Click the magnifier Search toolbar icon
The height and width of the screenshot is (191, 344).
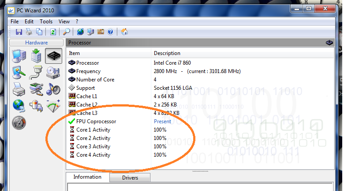(67, 32)
